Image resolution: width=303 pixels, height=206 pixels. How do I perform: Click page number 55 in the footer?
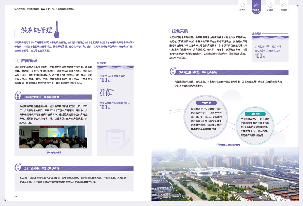[x=16, y=197]
